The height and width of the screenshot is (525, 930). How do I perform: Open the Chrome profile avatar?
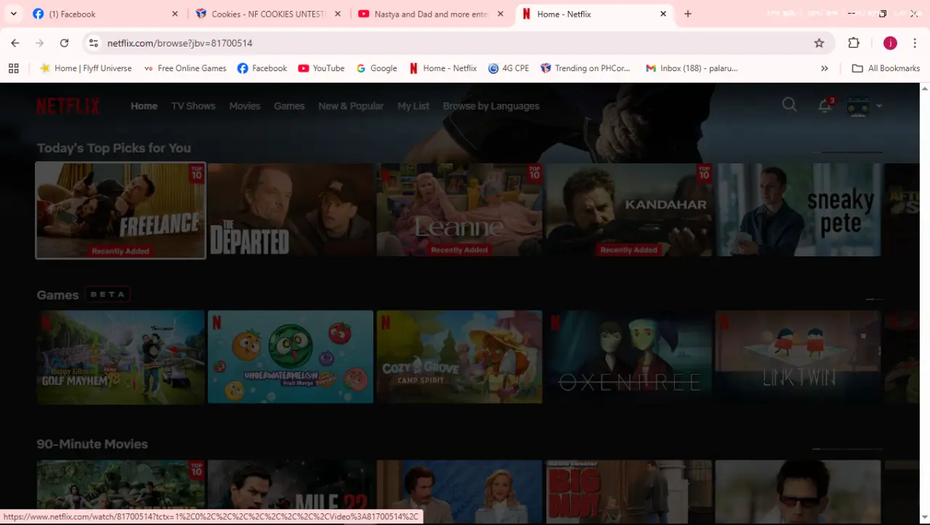[x=890, y=43]
